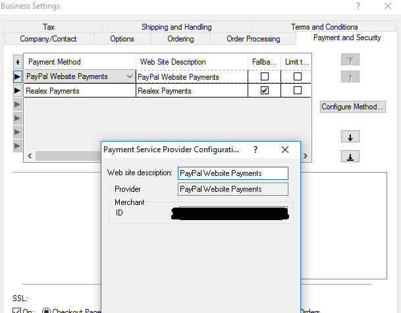Click Realex Payments description cell
The width and height of the screenshot is (401, 313).
coord(192,91)
